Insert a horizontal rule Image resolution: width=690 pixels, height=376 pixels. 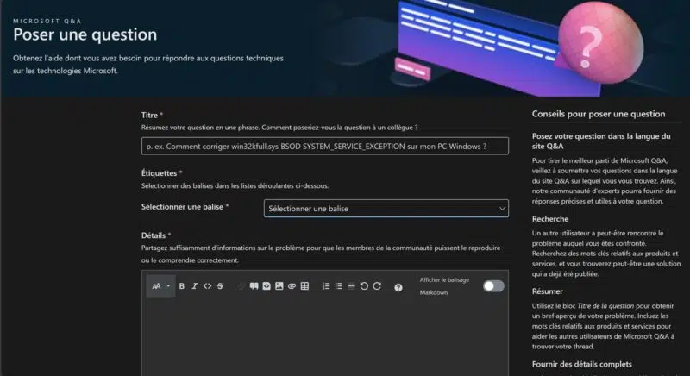coord(351,285)
